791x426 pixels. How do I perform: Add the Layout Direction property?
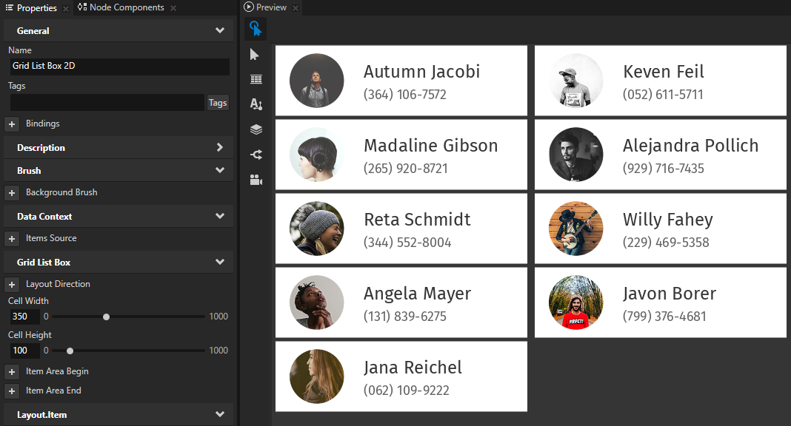point(12,285)
